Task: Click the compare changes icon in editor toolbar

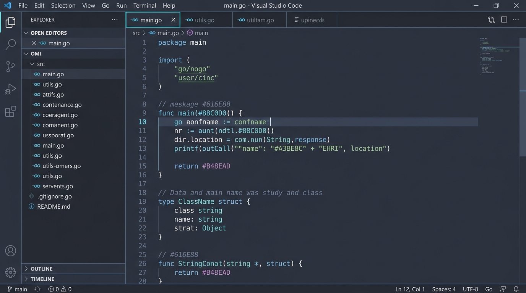Action: tap(492, 20)
